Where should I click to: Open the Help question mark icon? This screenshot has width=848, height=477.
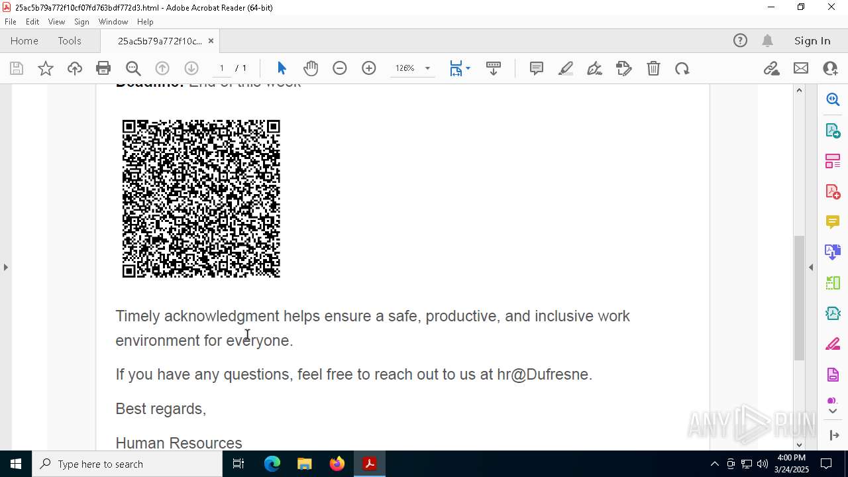(x=740, y=41)
